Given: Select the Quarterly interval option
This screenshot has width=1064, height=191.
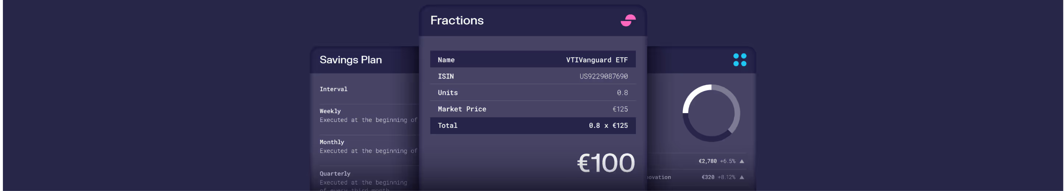Looking at the screenshot, I should (x=335, y=174).
